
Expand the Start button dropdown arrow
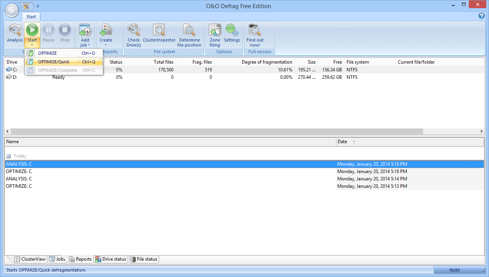(32, 45)
